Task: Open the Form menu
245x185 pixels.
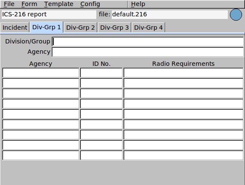Action: (29, 4)
